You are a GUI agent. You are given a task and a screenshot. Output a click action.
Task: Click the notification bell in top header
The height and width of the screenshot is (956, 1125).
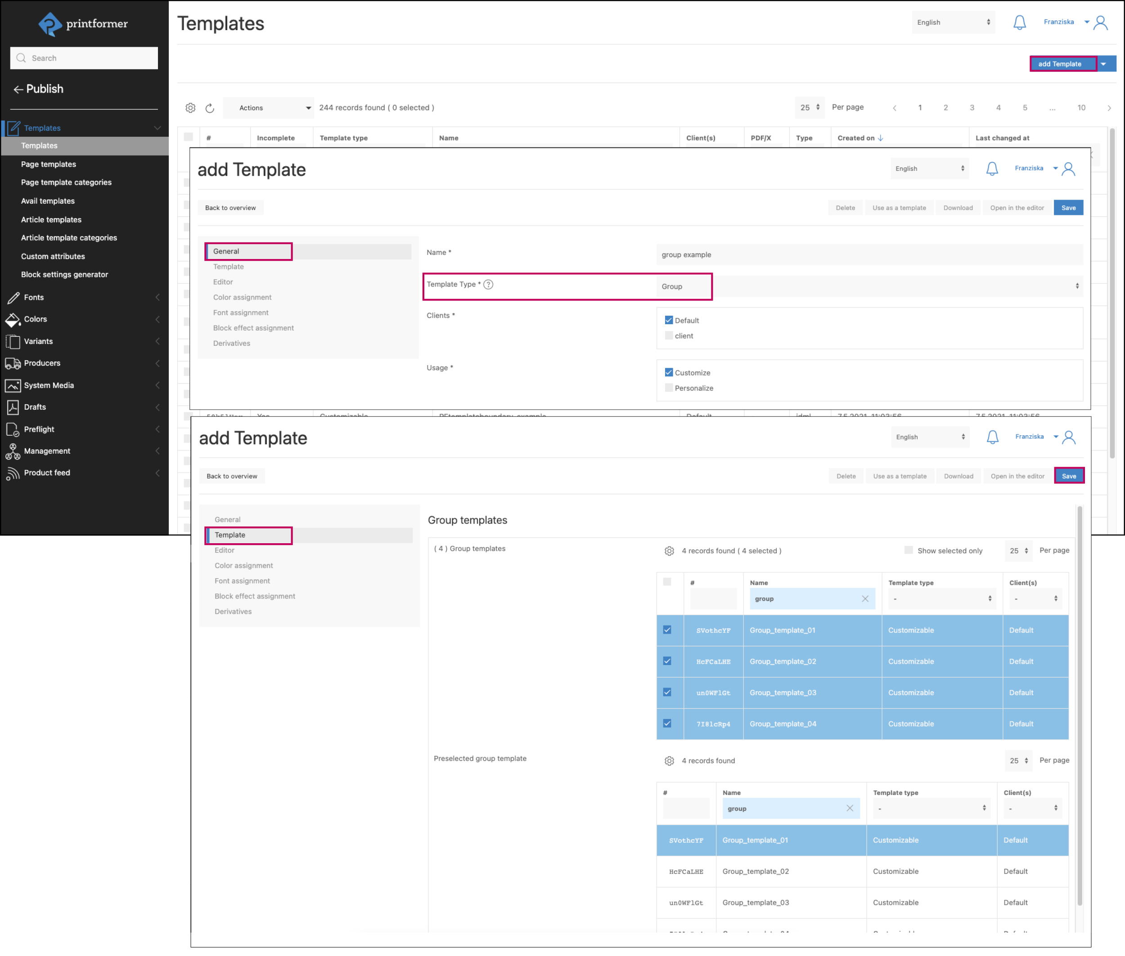pyautogui.click(x=1019, y=22)
